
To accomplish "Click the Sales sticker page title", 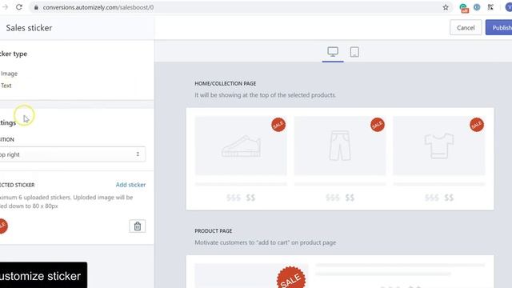I will (29, 28).
